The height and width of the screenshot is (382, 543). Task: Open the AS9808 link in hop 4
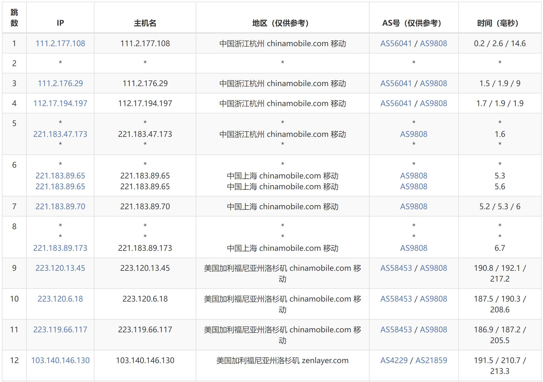pos(433,103)
